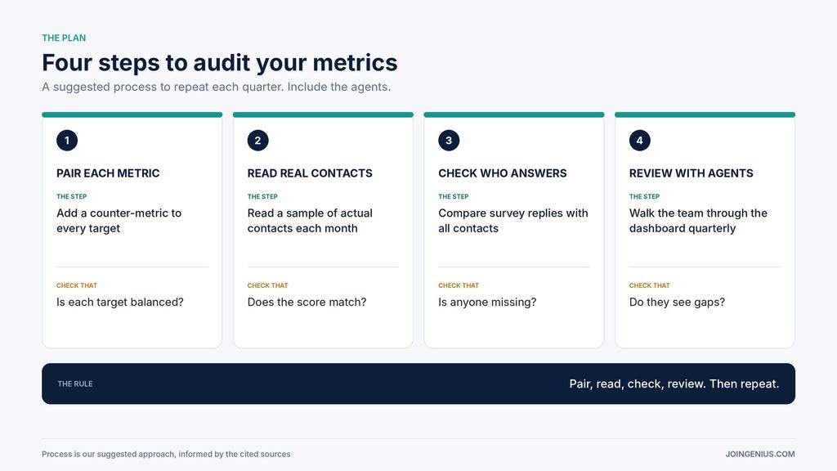Click "THE STEP" label in Check Who Answers card

coord(454,196)
